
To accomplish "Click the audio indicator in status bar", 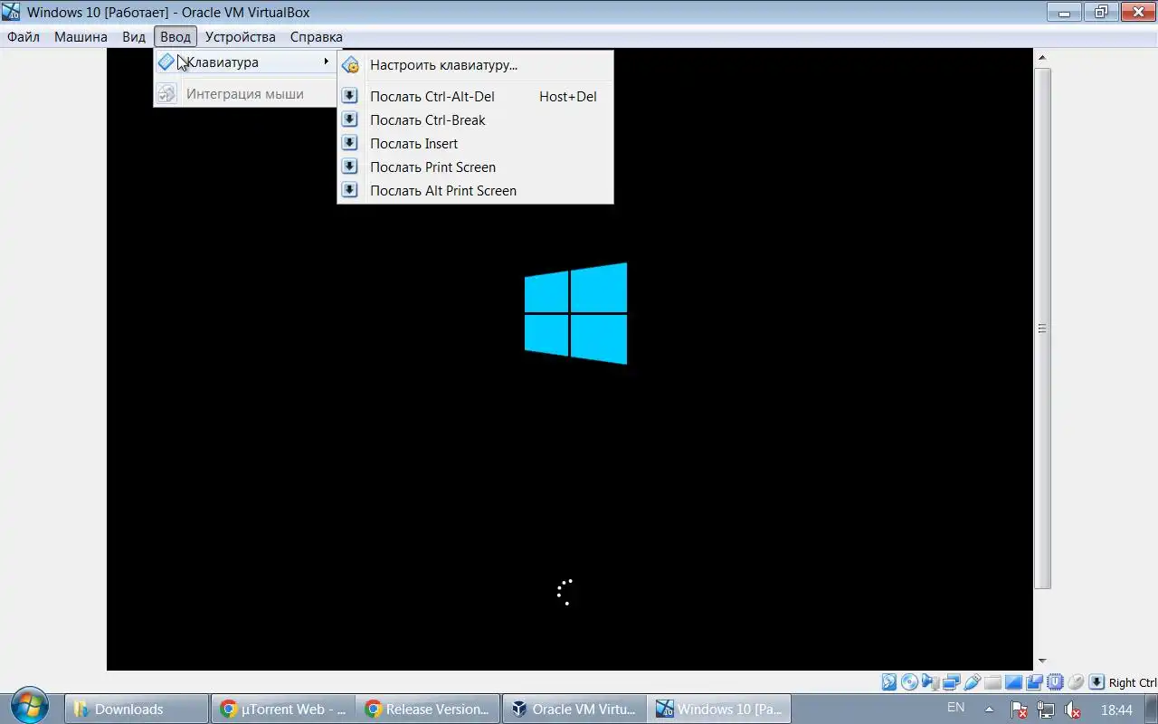I will coord(930,682).
